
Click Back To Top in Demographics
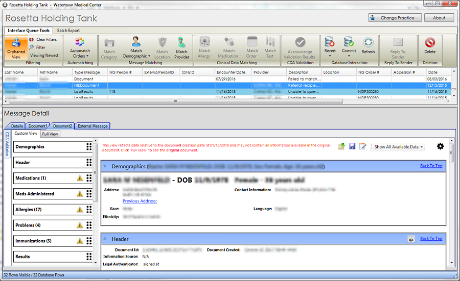(x=431, y=166)
